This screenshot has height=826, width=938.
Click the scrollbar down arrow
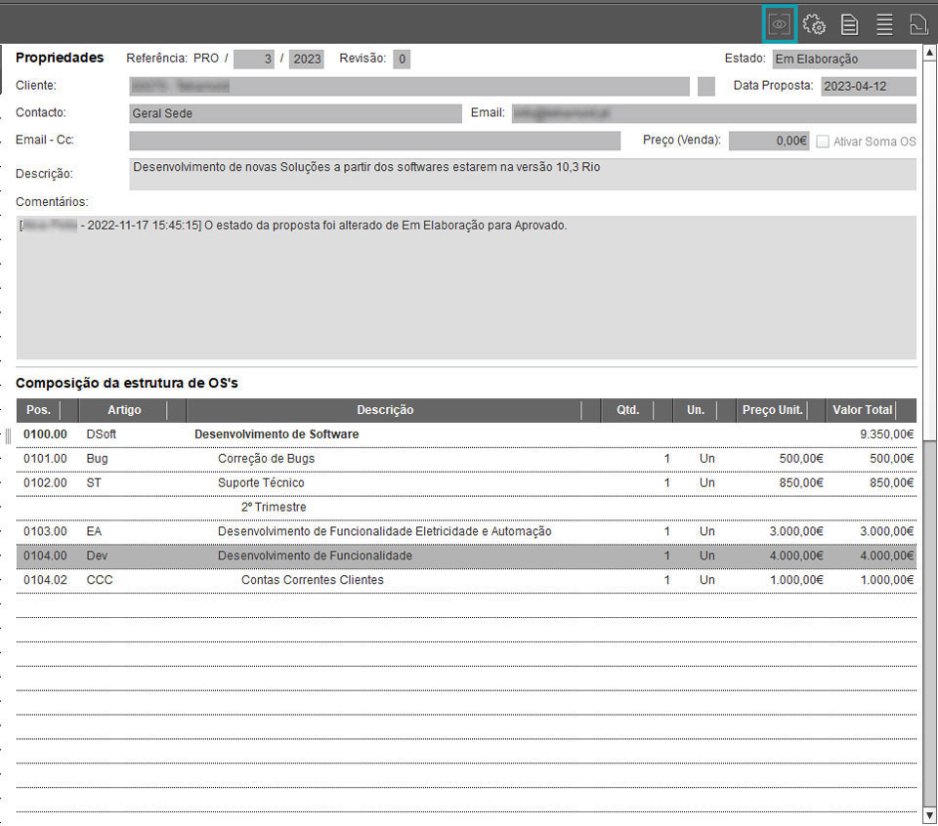coord(929,815)
